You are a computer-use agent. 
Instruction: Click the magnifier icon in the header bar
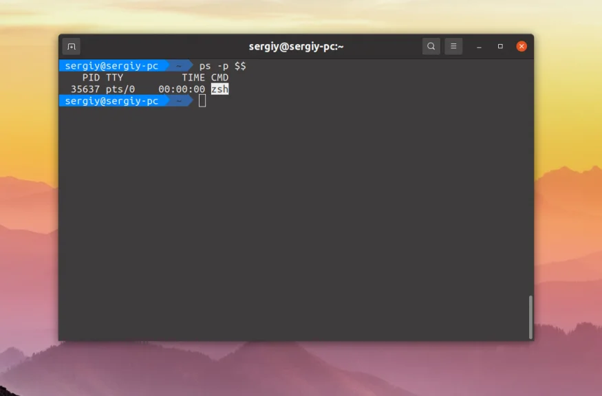click(431, 46)
